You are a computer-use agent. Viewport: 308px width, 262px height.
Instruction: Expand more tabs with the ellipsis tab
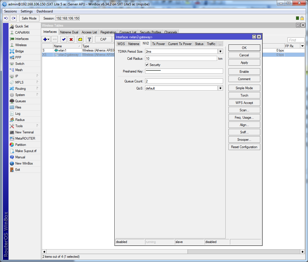pyautogui.click(x=220, y=44)
